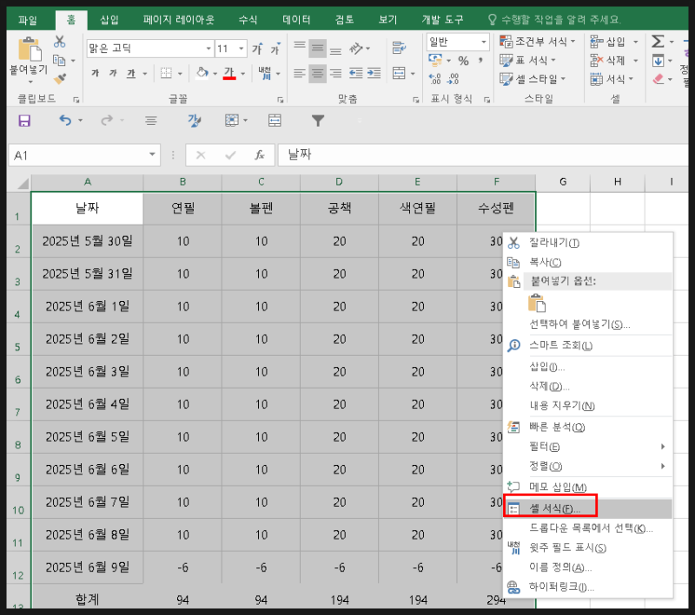The image size is (695, 615).
Task: Click the comma style button
Action: click(x=480, y=60)
